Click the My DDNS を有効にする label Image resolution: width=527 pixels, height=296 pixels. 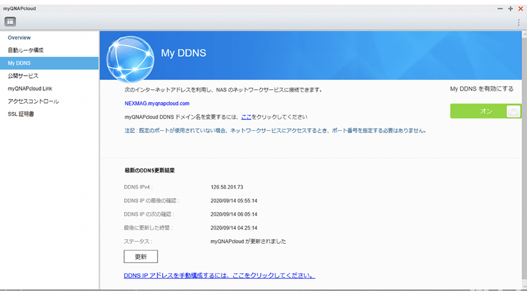pyautogui.click(x=482, y=89)
